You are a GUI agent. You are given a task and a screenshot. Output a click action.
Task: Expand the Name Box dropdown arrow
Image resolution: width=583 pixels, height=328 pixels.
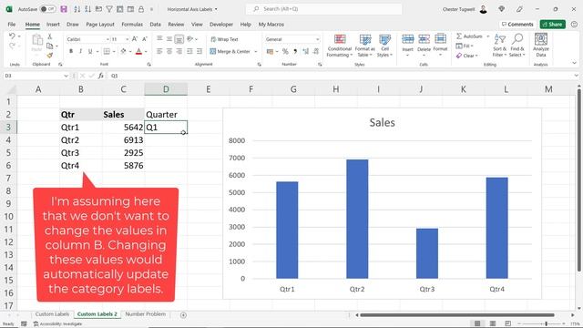click(66, 76)
